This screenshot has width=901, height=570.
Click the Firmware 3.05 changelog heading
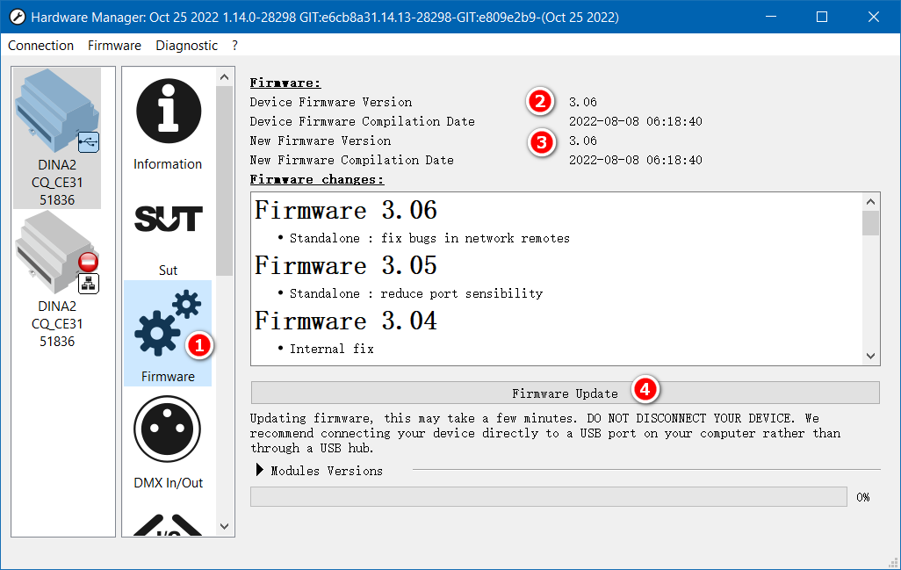(345, 266)
